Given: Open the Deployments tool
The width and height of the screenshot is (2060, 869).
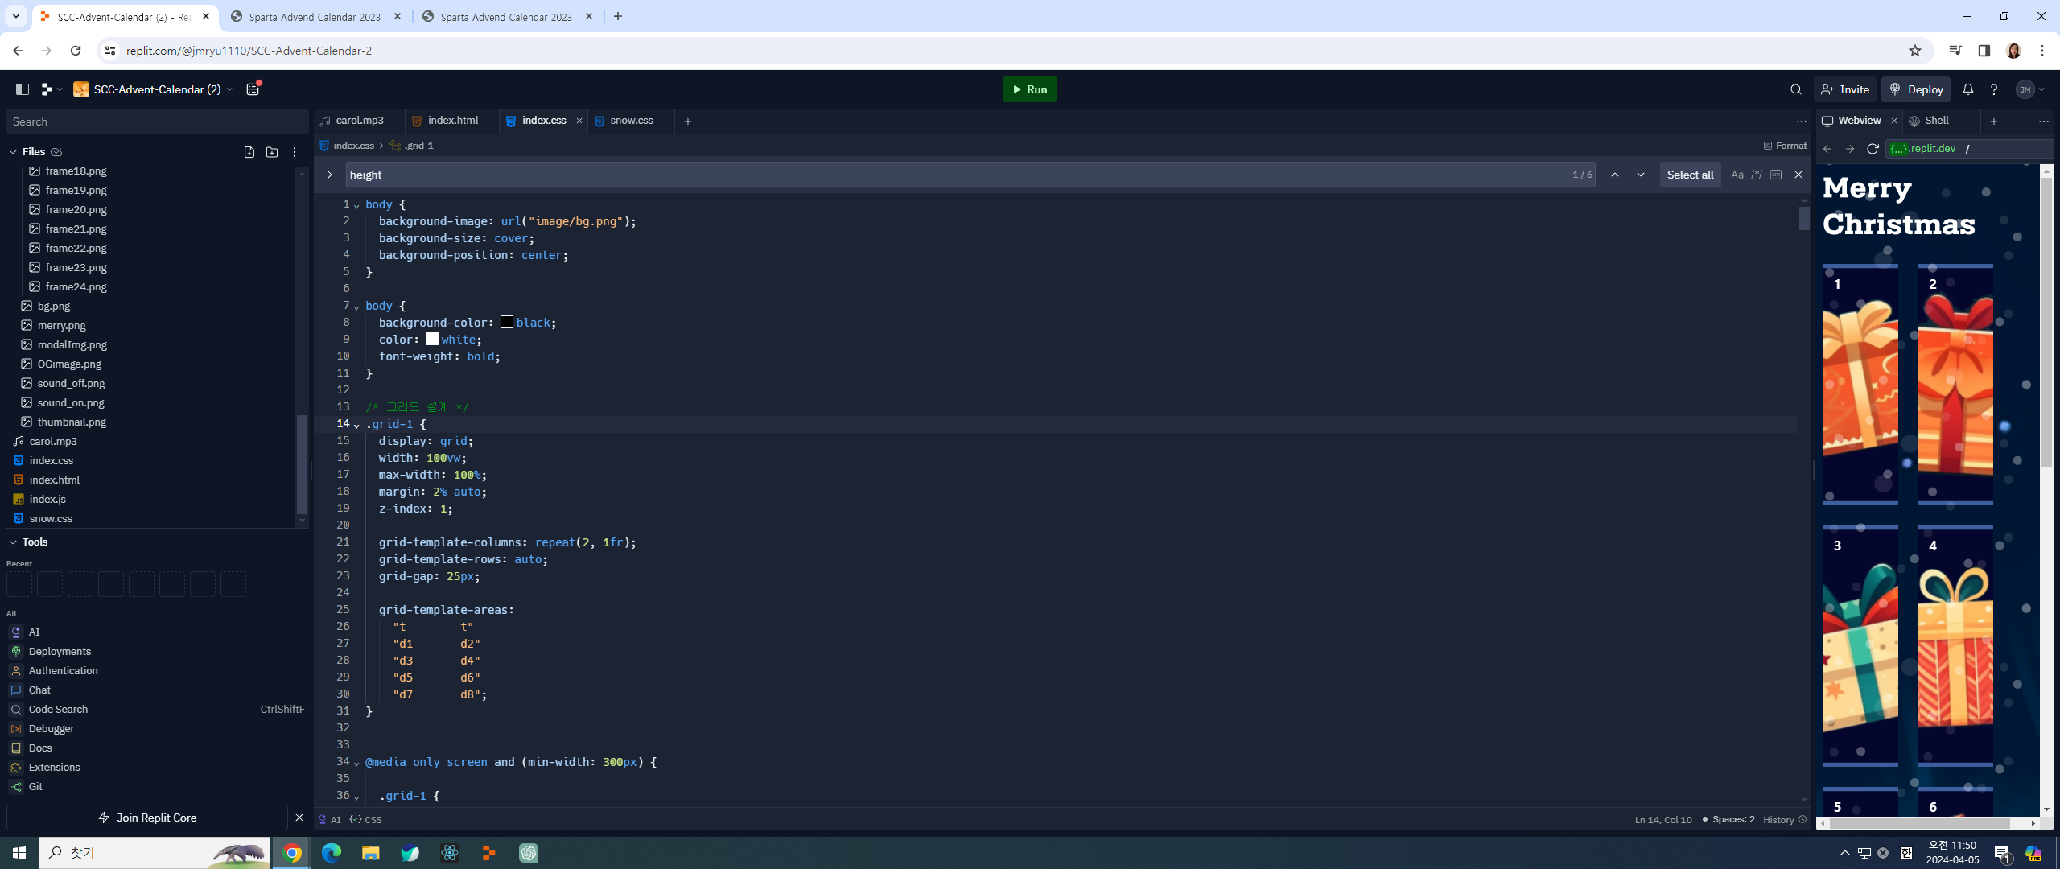Looking at the screenshot, I should click(x=60, y=652).
